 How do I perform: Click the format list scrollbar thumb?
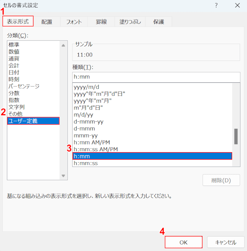click(236, 136)
